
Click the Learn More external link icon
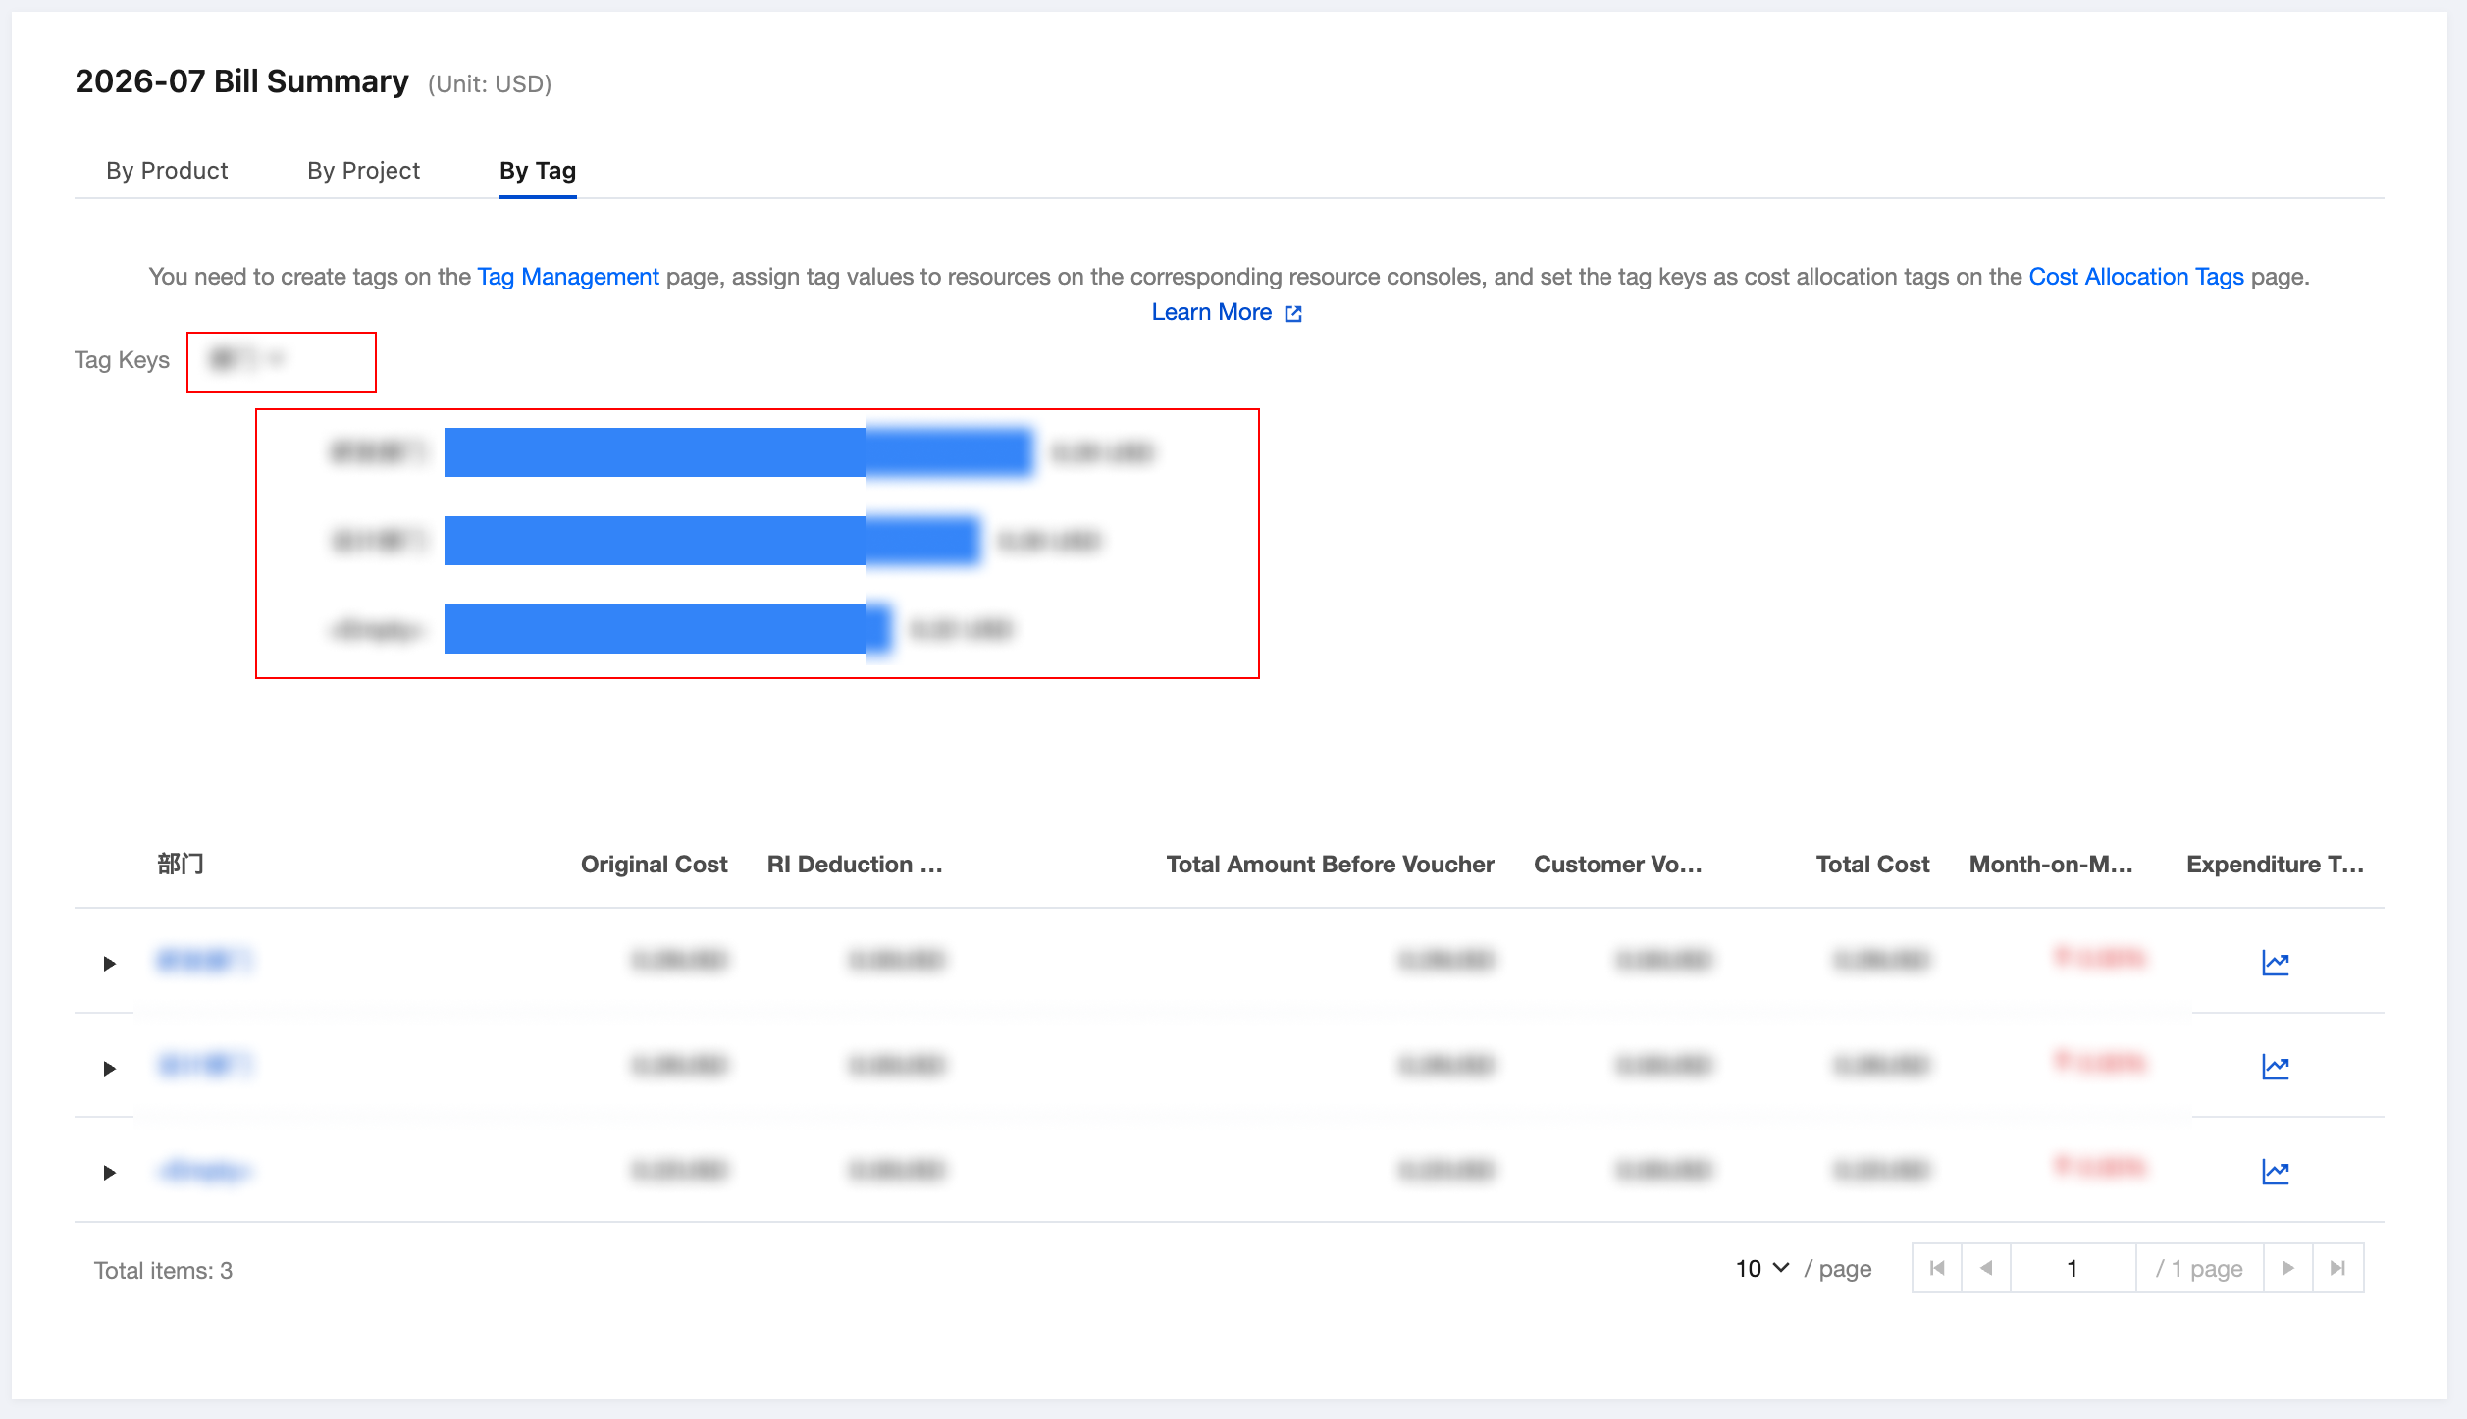click(1293, 313)
